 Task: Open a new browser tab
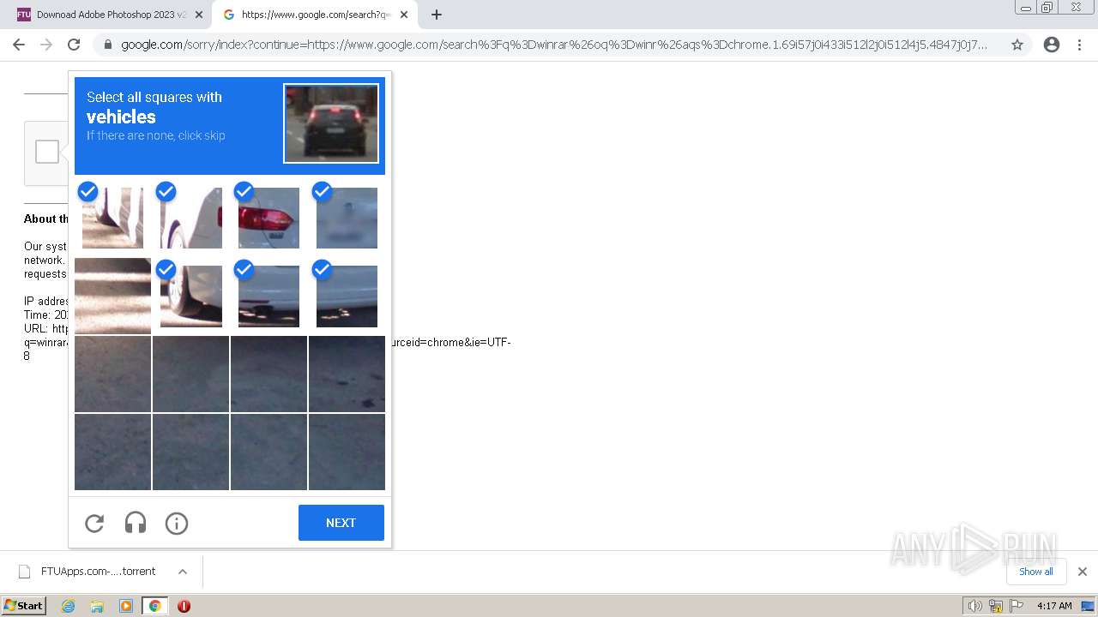(437, 15)
